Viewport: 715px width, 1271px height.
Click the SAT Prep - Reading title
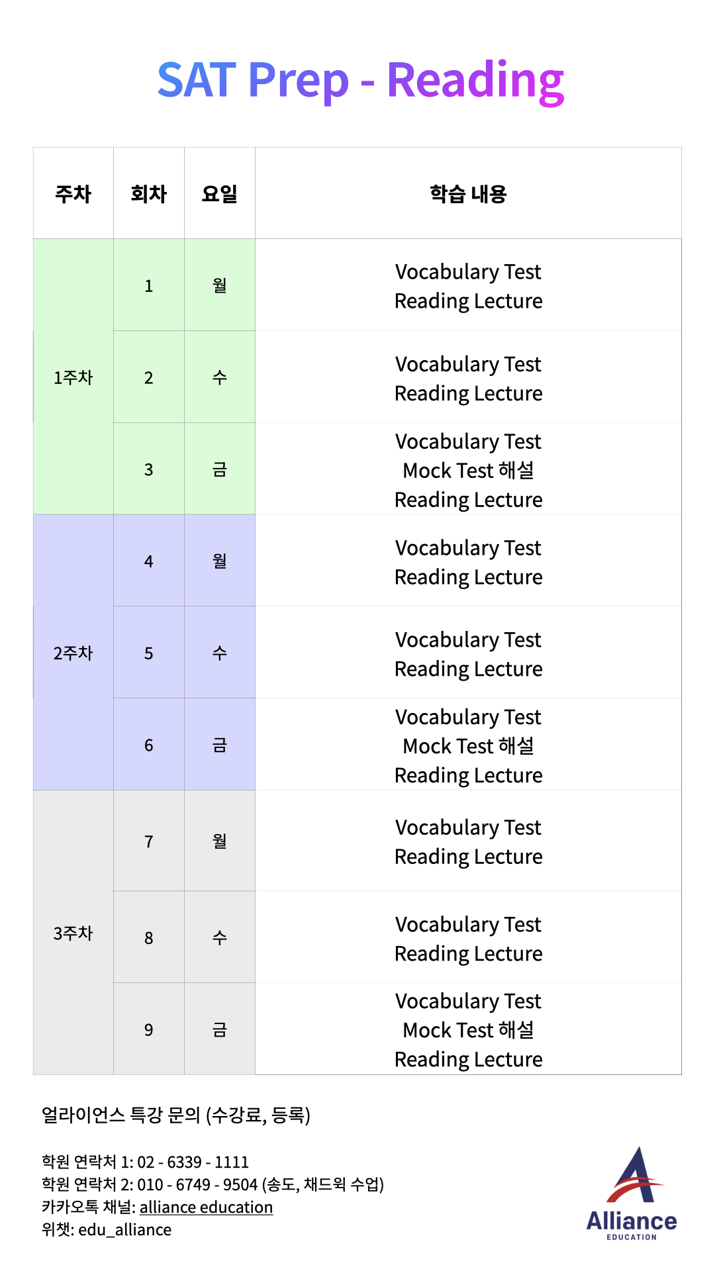tap(360, 81)
